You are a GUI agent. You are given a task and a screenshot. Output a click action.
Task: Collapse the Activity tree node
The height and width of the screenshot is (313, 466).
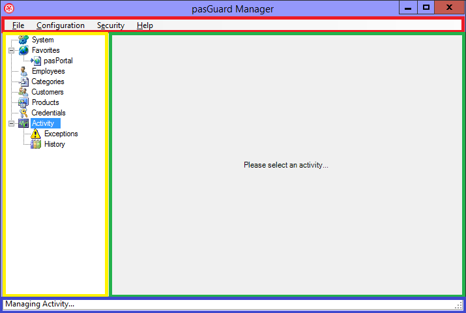(11, 123)
